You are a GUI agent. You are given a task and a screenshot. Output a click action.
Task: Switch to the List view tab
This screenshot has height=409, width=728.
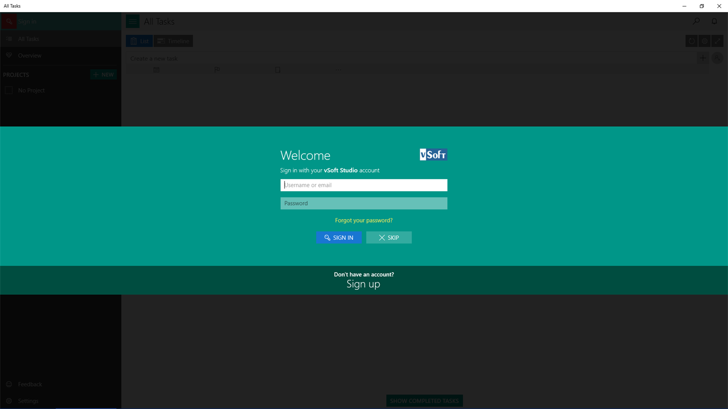139,41
